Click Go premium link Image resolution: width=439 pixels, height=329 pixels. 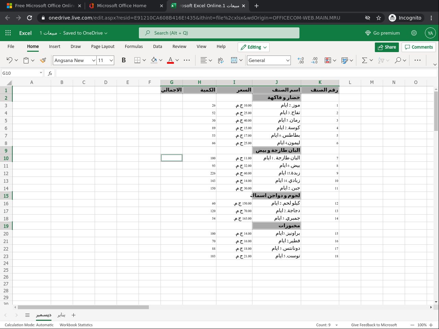point(383,33)
